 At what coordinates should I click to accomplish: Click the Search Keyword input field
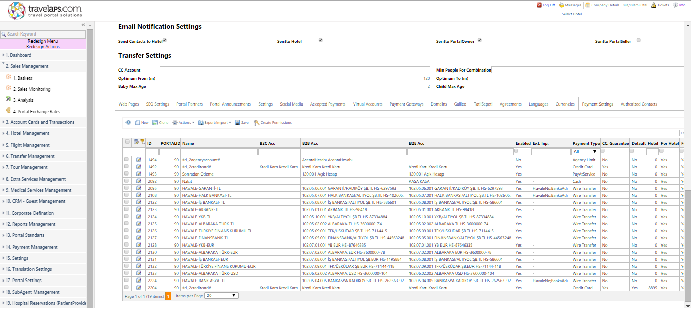point(43,34)
